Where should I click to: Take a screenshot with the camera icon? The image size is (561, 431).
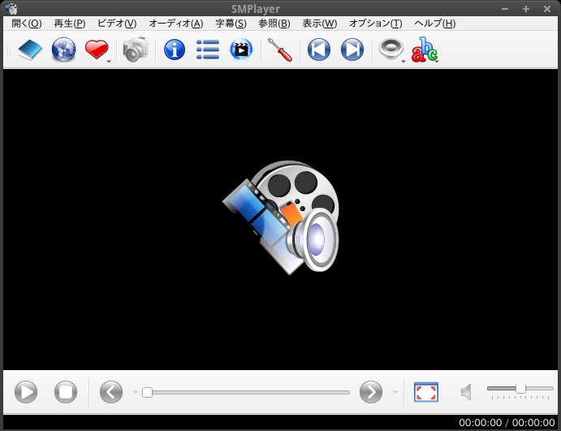pyautogui.click(x=136, y=50)
